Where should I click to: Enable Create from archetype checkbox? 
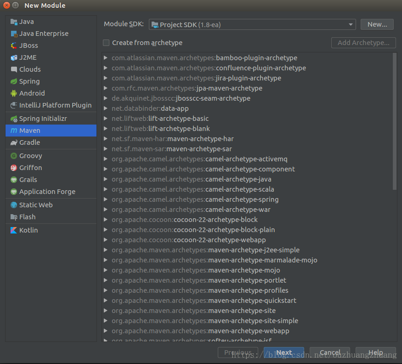pyautogui.click(x=106, y=43)
